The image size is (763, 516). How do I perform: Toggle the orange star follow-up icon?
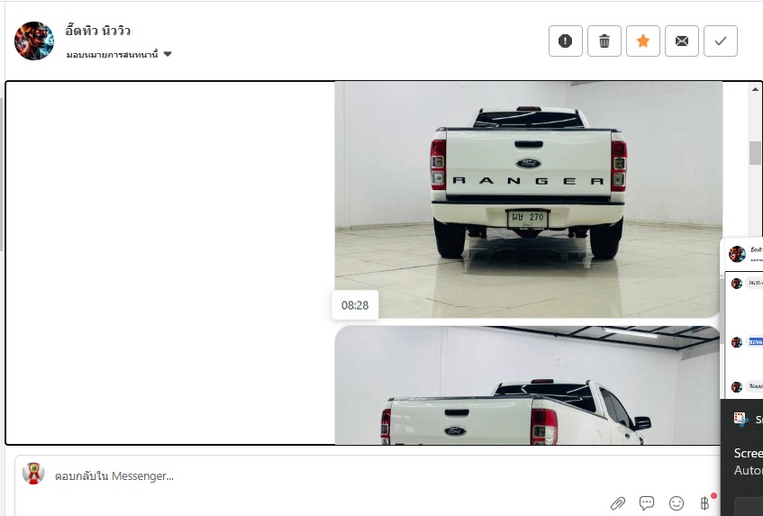(643, 41)
